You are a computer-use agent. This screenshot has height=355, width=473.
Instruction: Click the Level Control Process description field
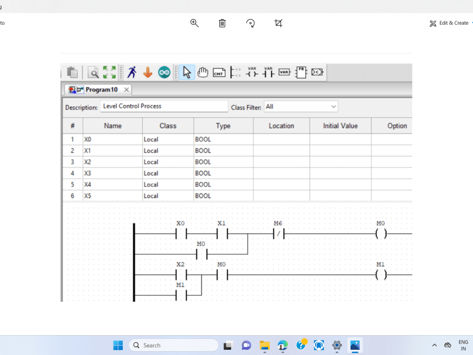tap(164, 106)
